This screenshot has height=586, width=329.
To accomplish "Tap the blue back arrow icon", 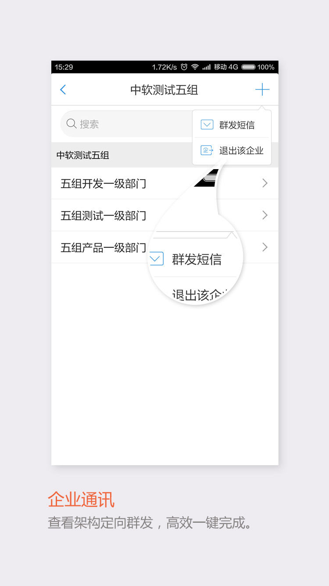I will click(63, 90).
